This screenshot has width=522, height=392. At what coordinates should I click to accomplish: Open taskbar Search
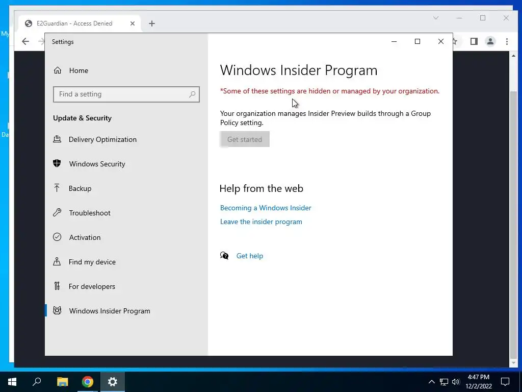pyautogui.click(x=37, y=382)
